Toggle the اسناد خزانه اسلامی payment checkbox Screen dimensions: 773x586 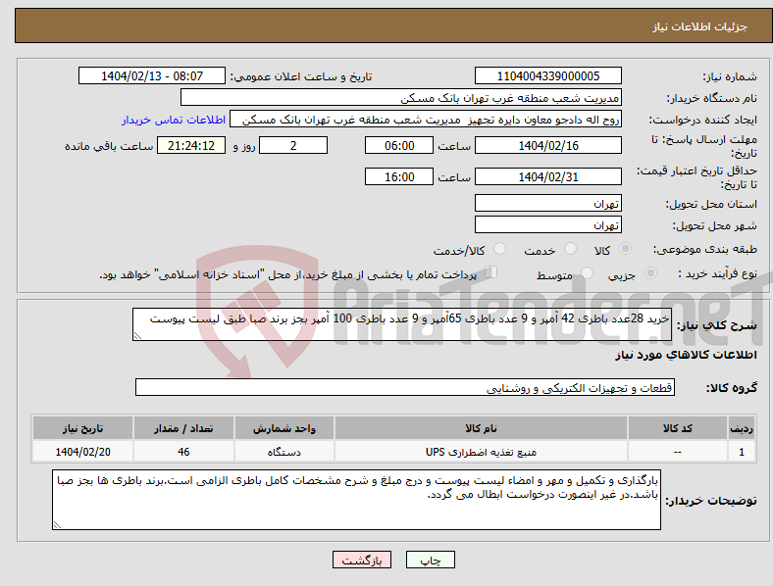point(491,272)
